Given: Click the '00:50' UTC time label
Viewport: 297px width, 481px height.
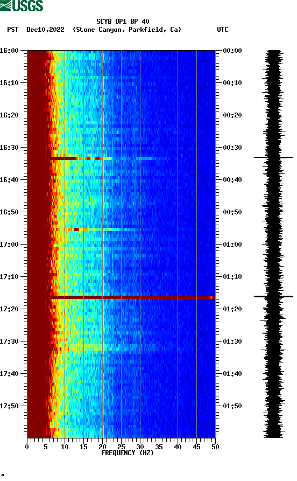Looking at the screenshot, I should pos(232,212).
